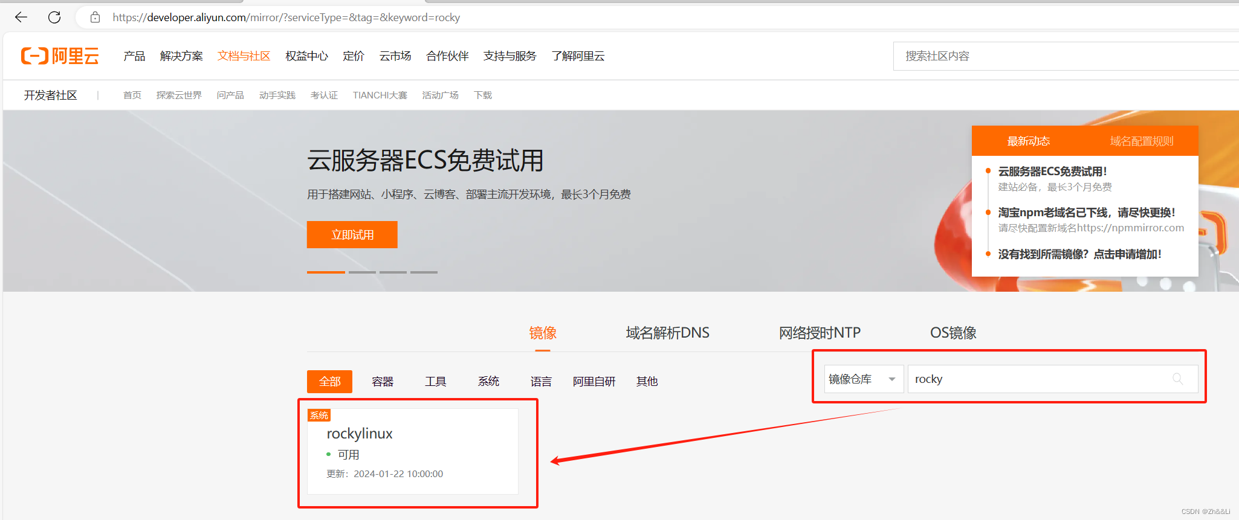
Task: Select the fourth banner carousel indicator
Action: pos(424,272)
